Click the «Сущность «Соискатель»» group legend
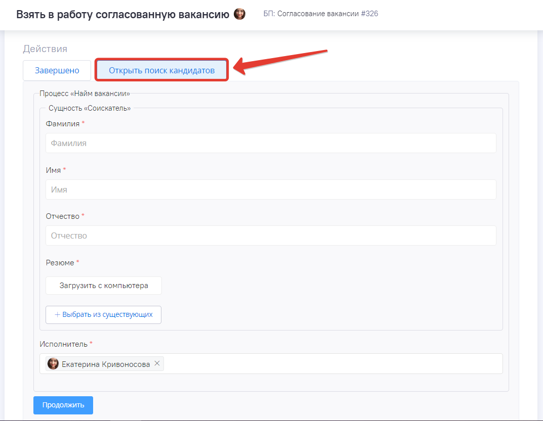Image resolution: width=543 pixels, height=421 pixels. point(90,108)
